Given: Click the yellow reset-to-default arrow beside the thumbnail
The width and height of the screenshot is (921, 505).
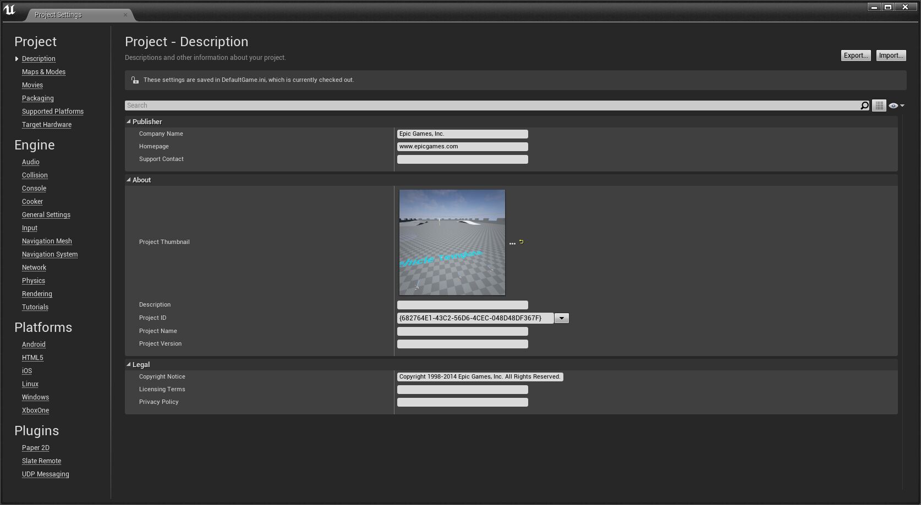Looking at the screenshot, I should (x=520, y=241).
